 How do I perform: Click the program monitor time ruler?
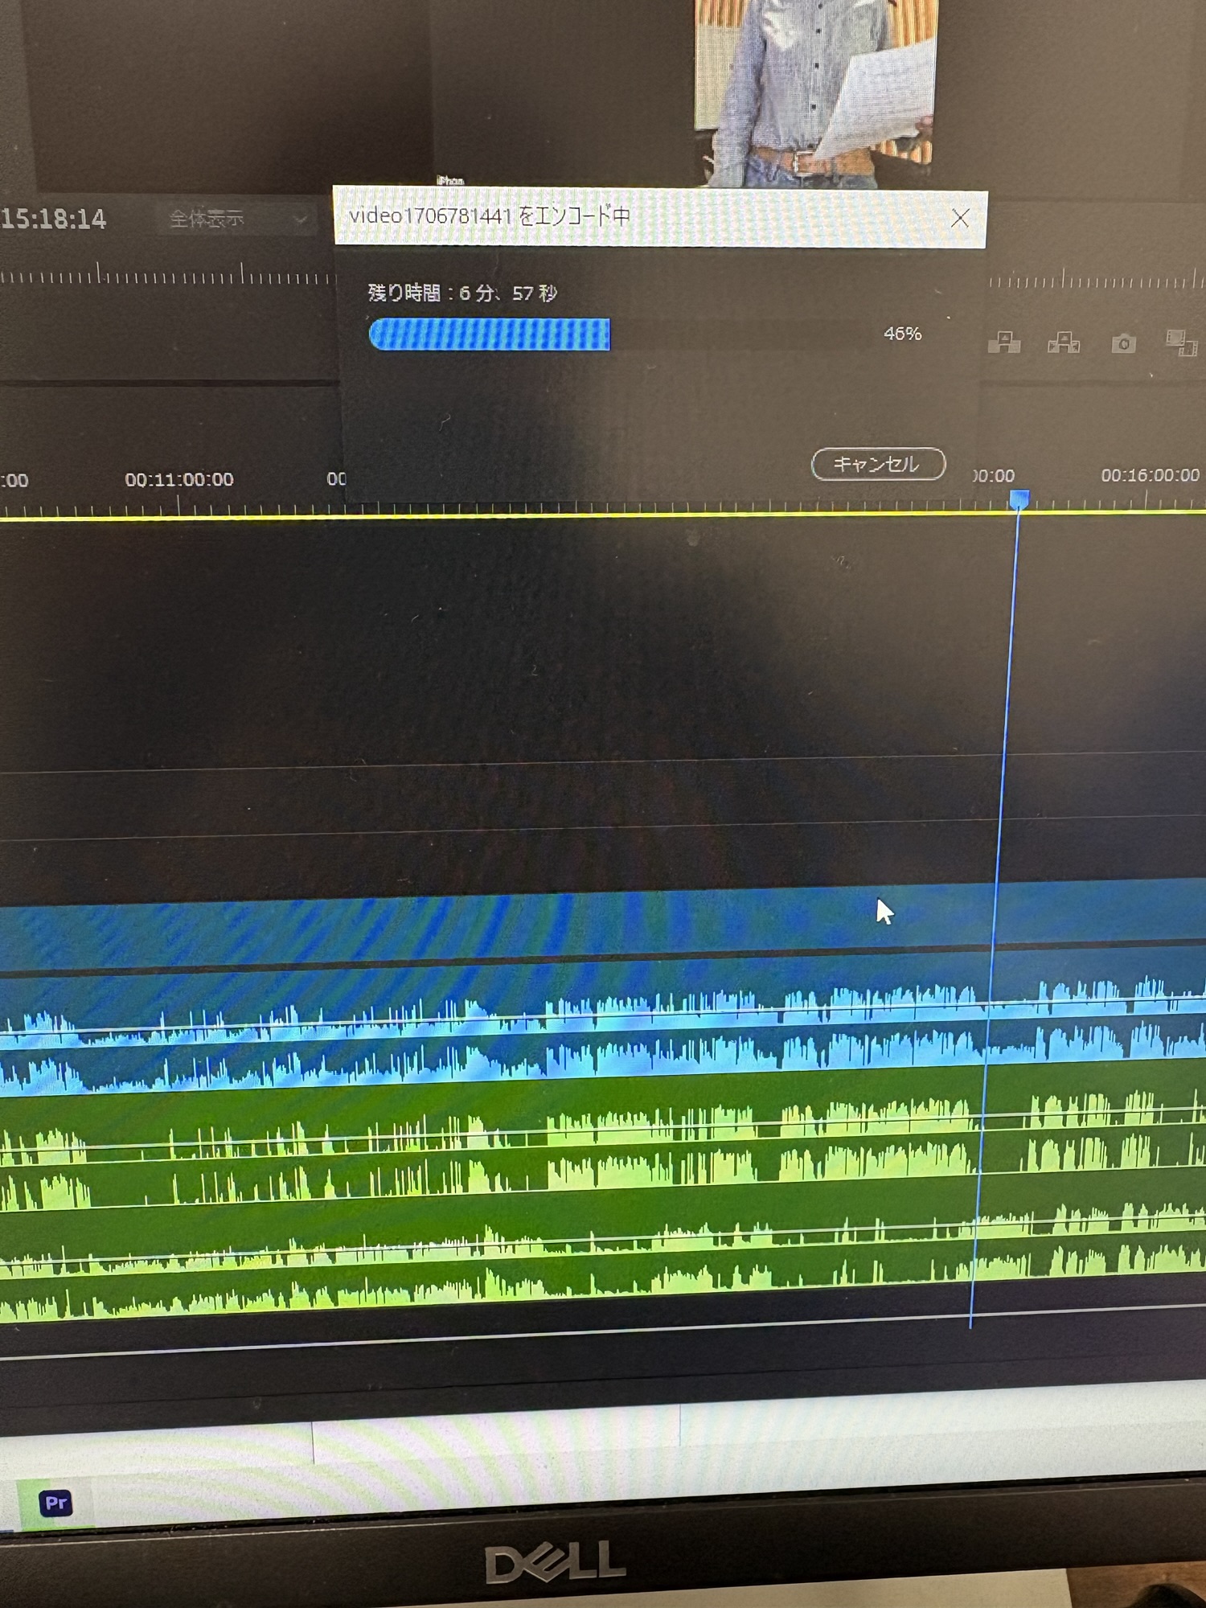click(x=161, y=277)
